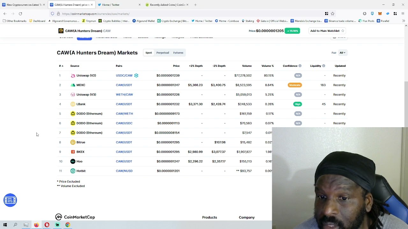Open the Other Bookmarks folder
Viewport: 408px width, 229px height.
pyautogui.click(x=15, y=21)
